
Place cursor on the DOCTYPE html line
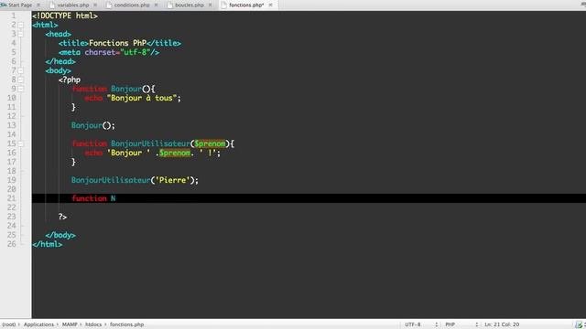[x=65, y=16]
